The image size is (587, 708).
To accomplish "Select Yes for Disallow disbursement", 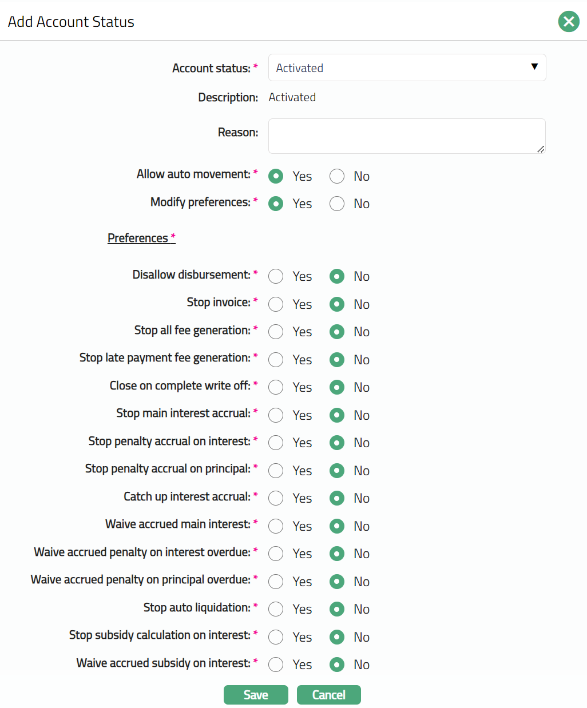I will point(276,276).
